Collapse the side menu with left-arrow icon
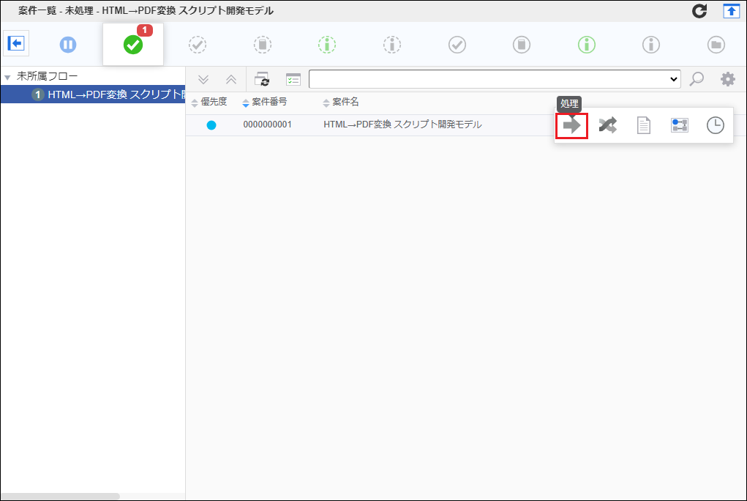Viewport: 747px width, 501px height. tap(16, 43)
